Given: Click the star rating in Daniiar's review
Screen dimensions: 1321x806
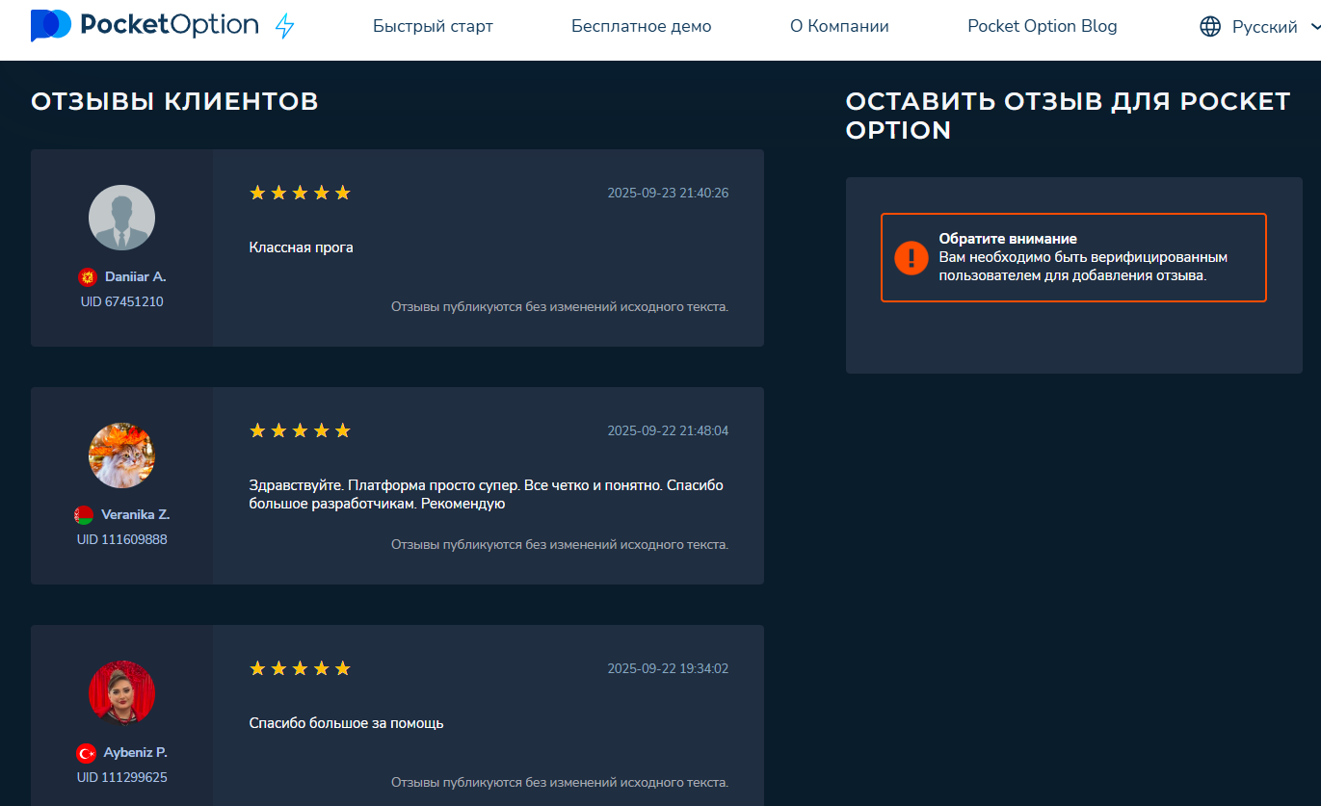Looking at the screenshot, I should coord(300,193).
